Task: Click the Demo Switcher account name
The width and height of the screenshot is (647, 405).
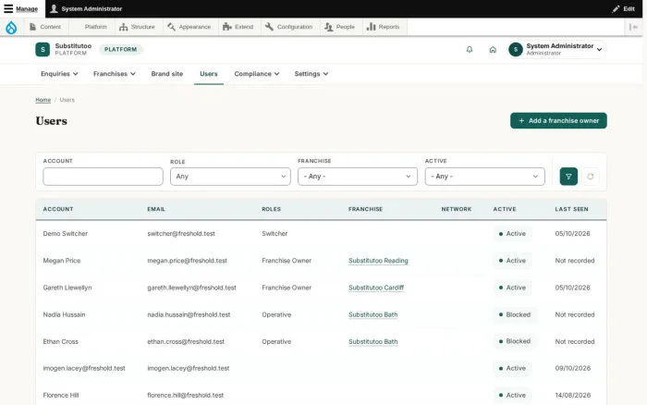Action: click(x=66, y=234)
